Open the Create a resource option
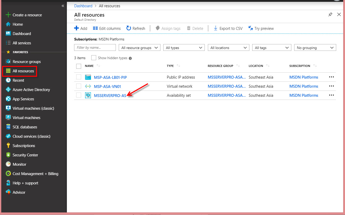Image resolution: width=345 pixels, height=215 pixels. [27, 15]
